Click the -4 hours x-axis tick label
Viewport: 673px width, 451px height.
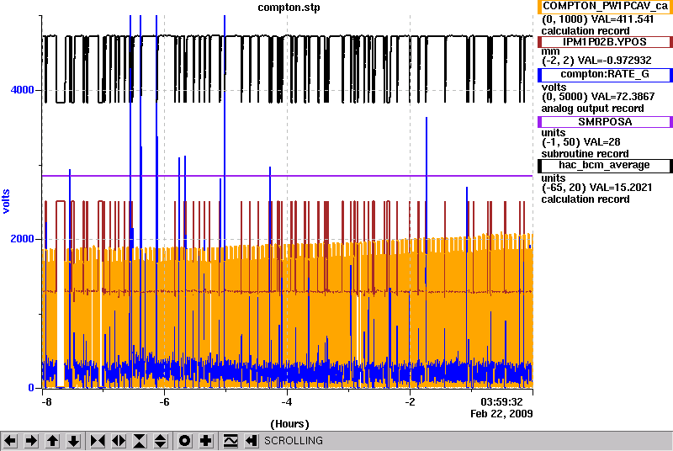point(287,402)
